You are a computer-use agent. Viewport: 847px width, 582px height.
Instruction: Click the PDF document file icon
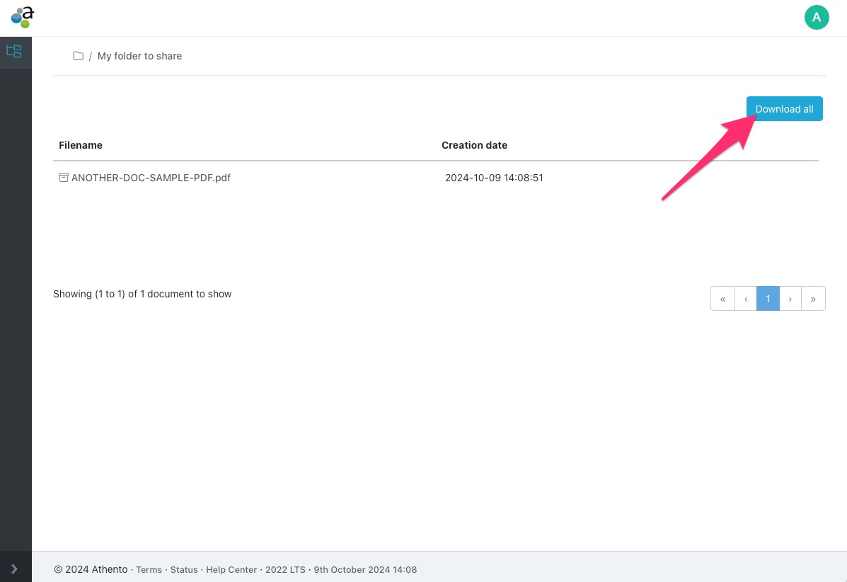64,178
